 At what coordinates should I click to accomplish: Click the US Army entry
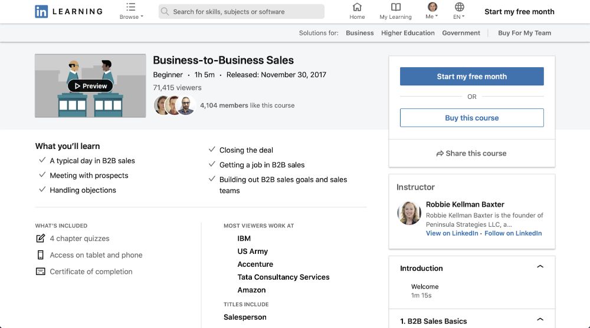click(253, 251)
